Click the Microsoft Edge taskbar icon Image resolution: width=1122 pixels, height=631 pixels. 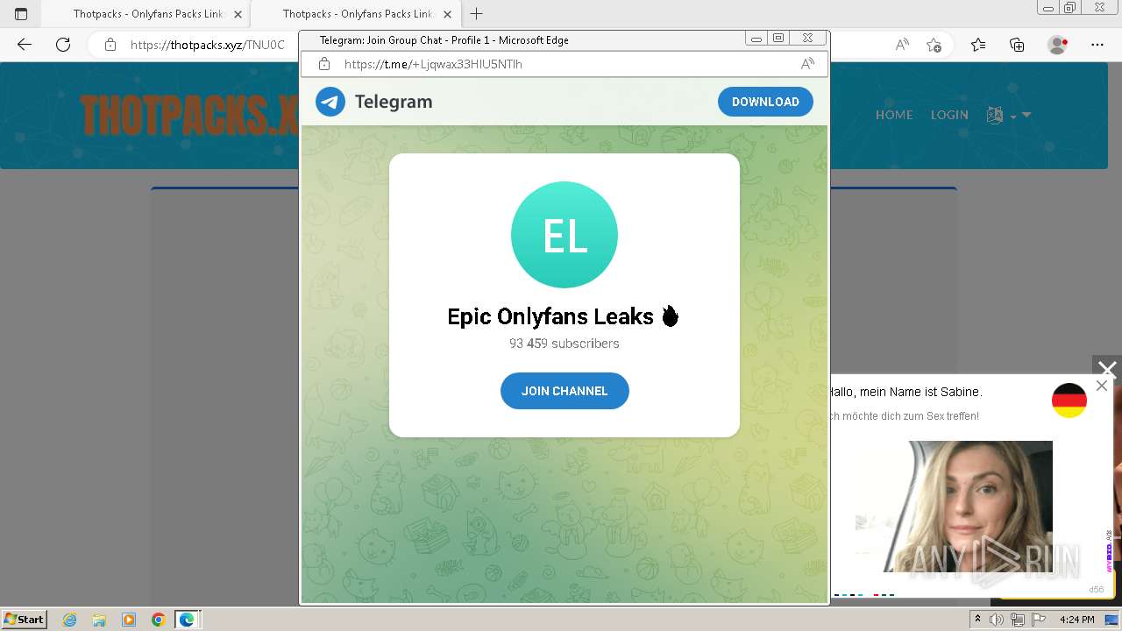pos(188,620)
